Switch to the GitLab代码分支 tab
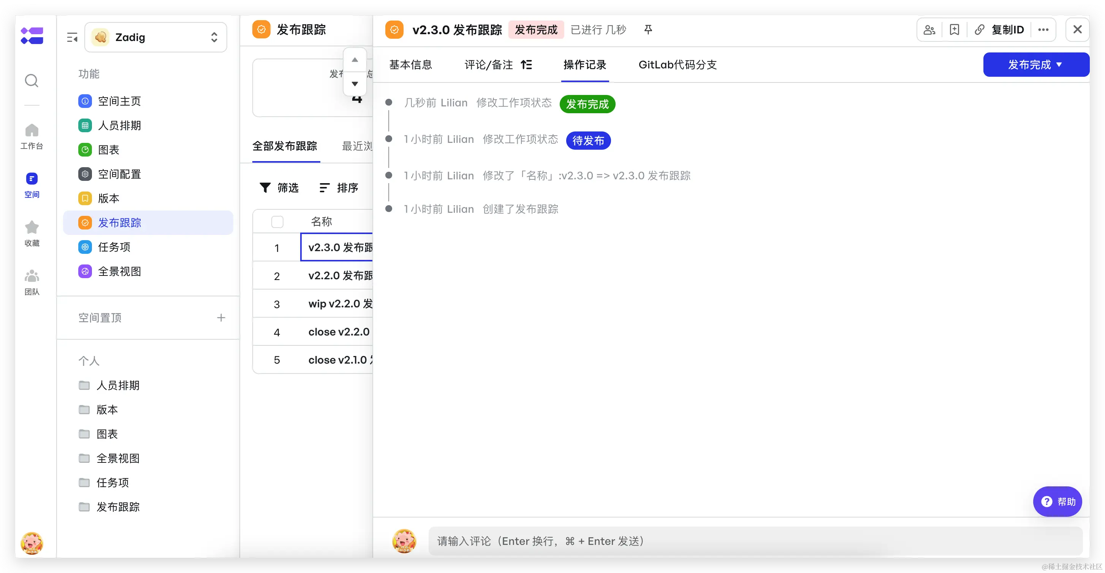This screenshot has width=1105, height=573. pyautogui.click(x=678, y=65)
